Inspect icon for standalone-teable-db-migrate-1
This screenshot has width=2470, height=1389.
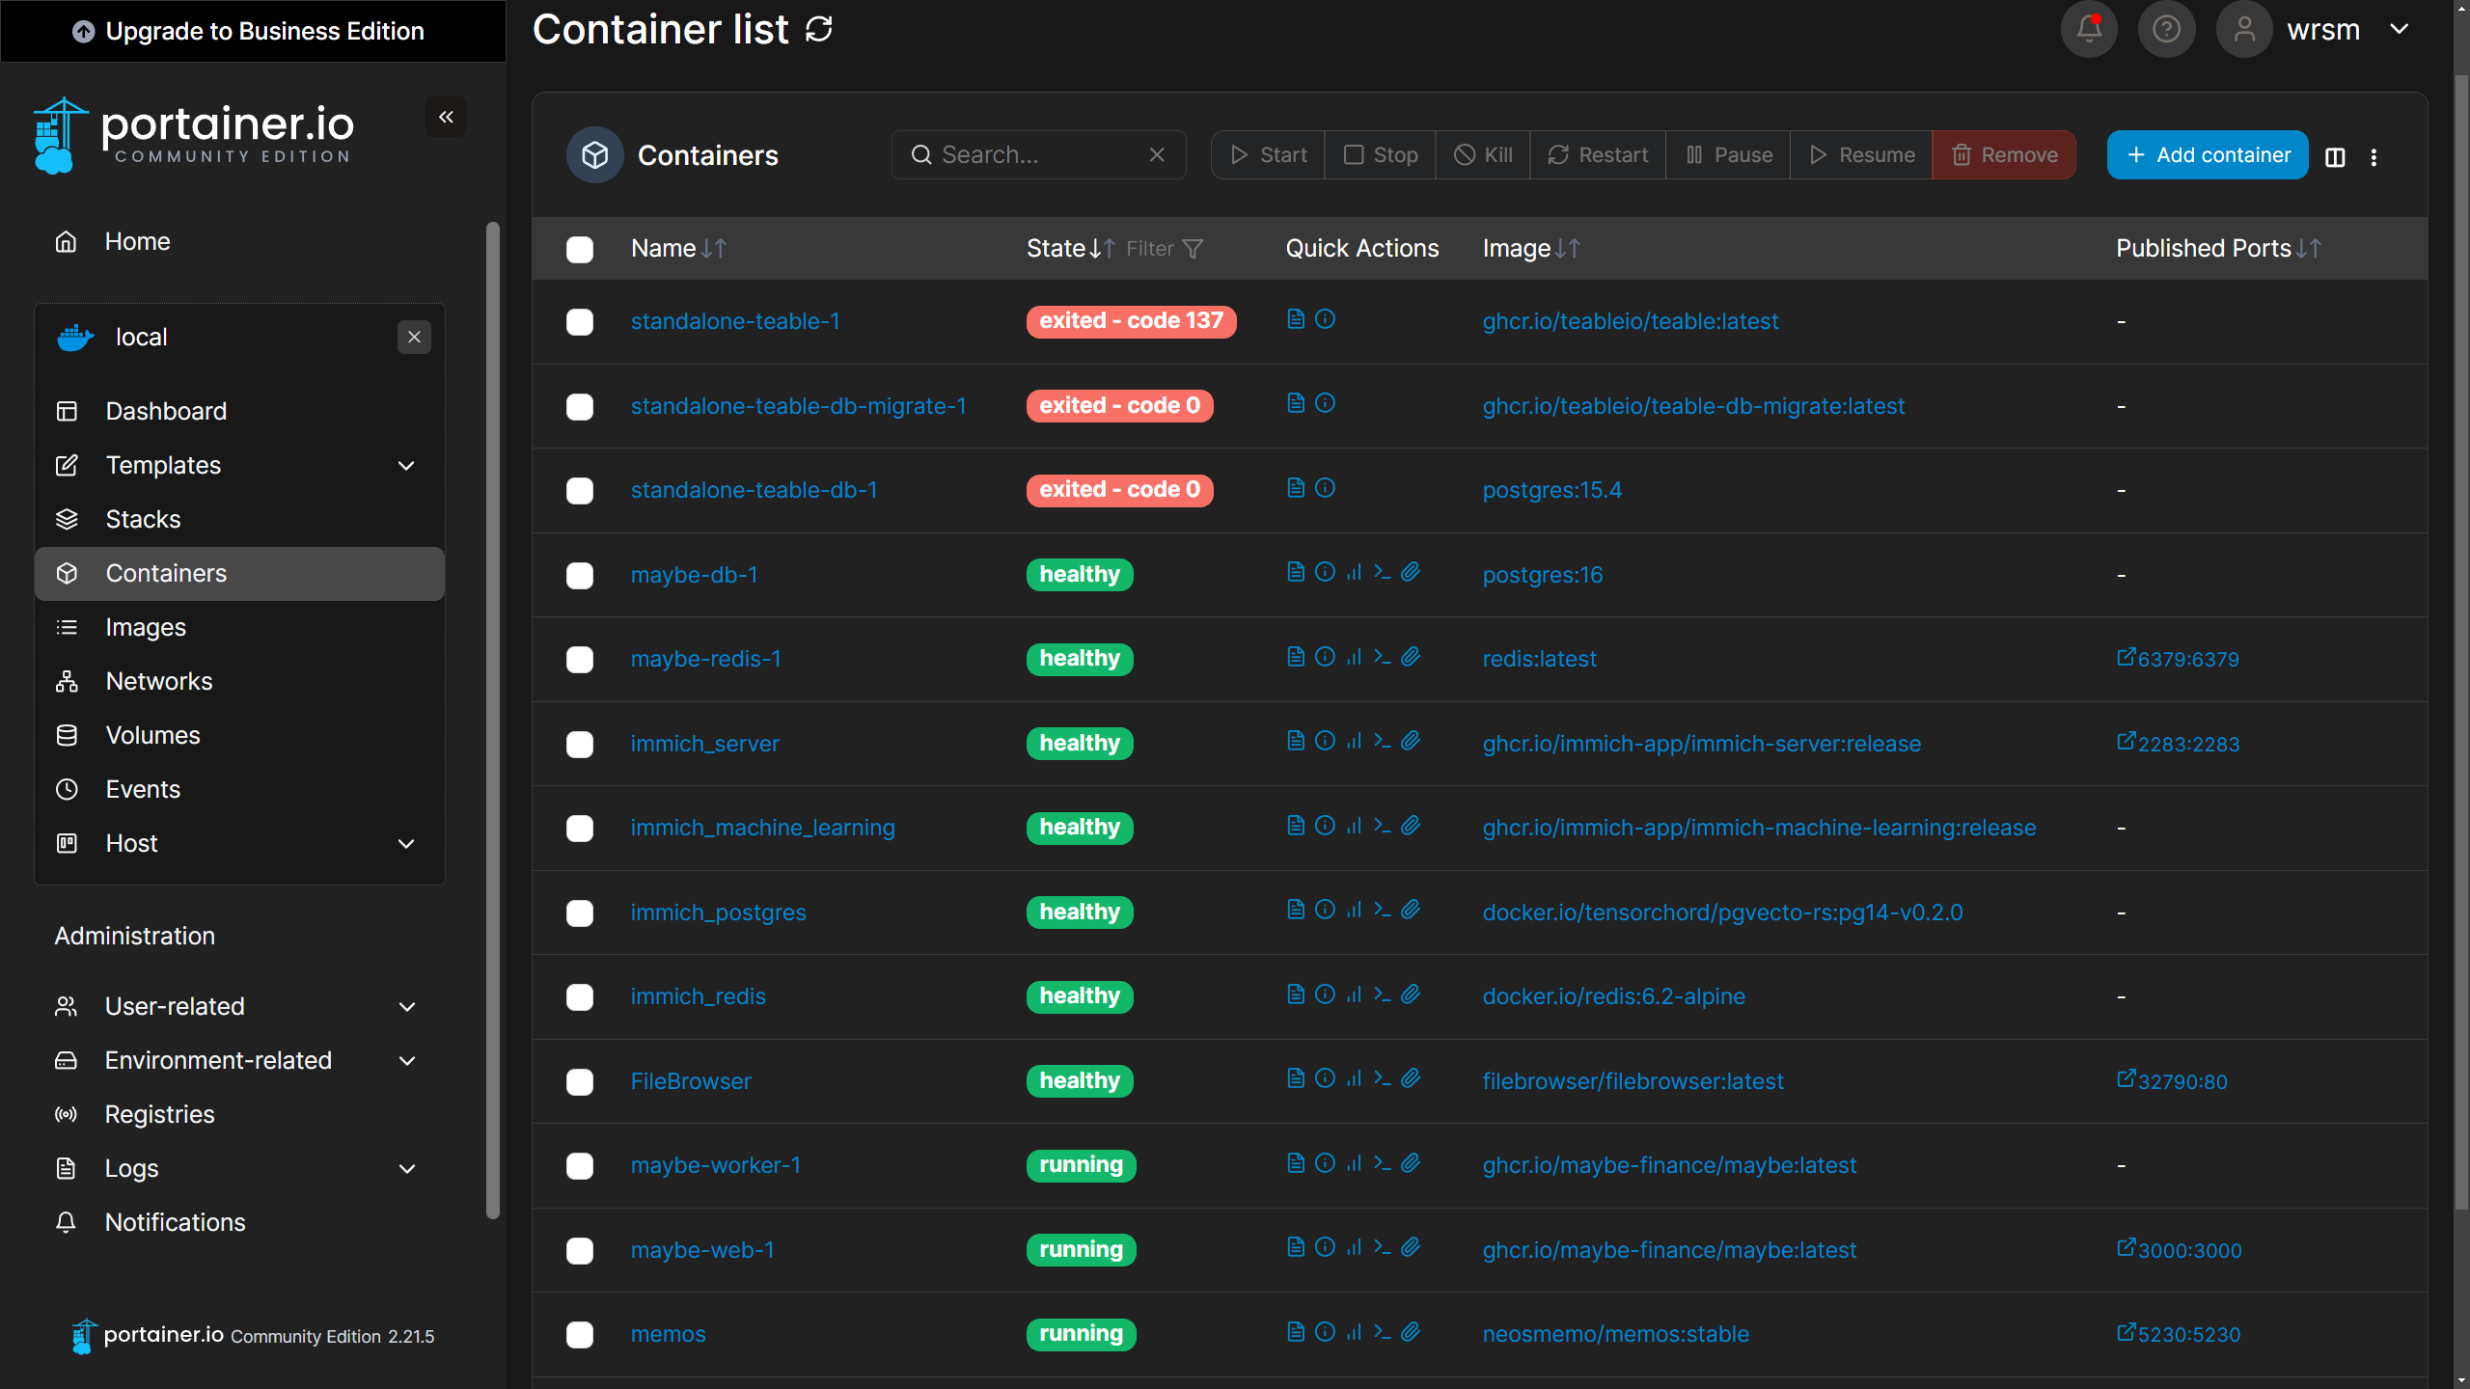(x=1325, y=403)
